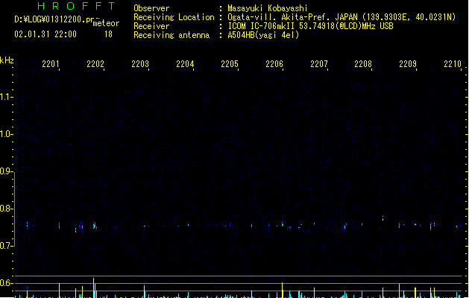This screenshot has height=298, width=469.
Task: Click the 0.9 kHz axis label
Action: point(6,171)
